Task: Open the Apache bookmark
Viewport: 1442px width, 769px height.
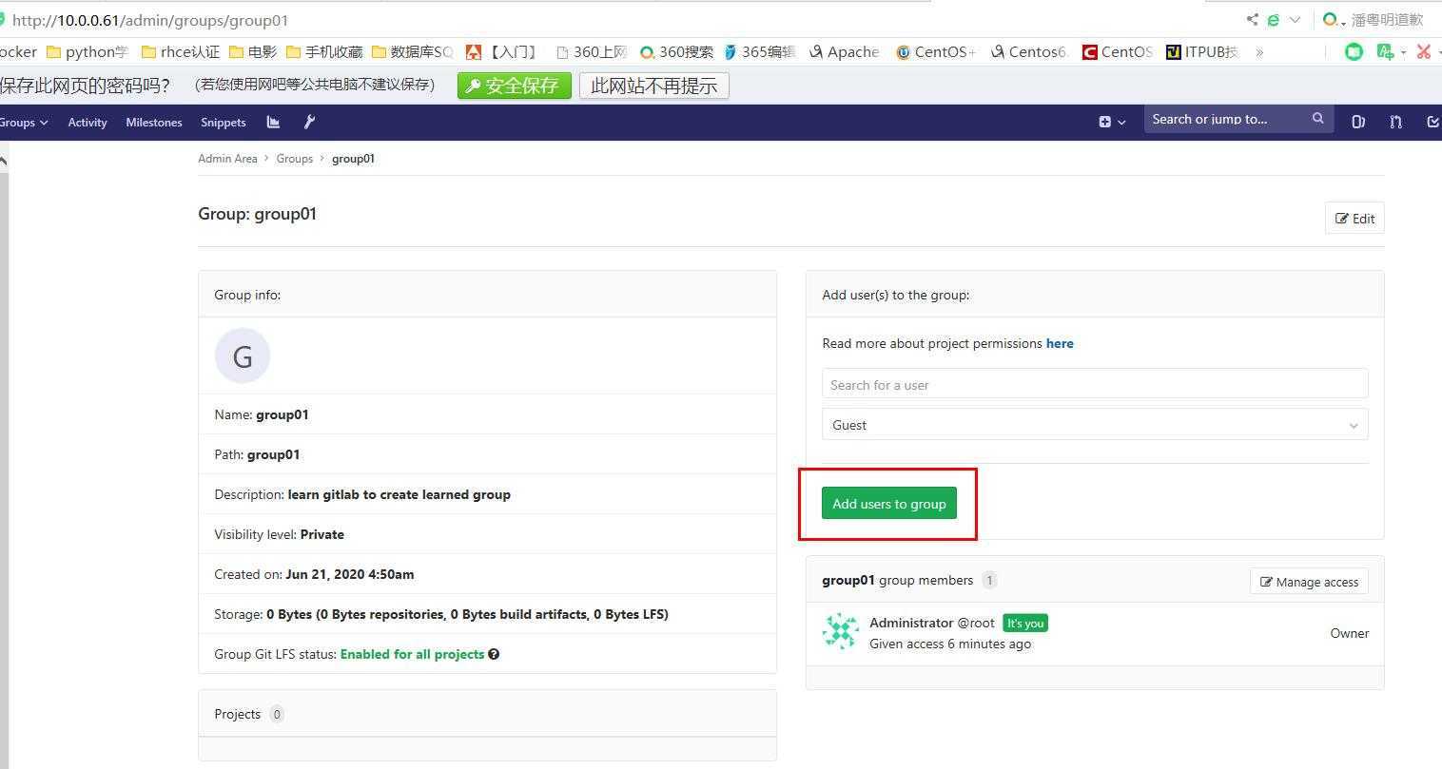Action: [844, 52]
